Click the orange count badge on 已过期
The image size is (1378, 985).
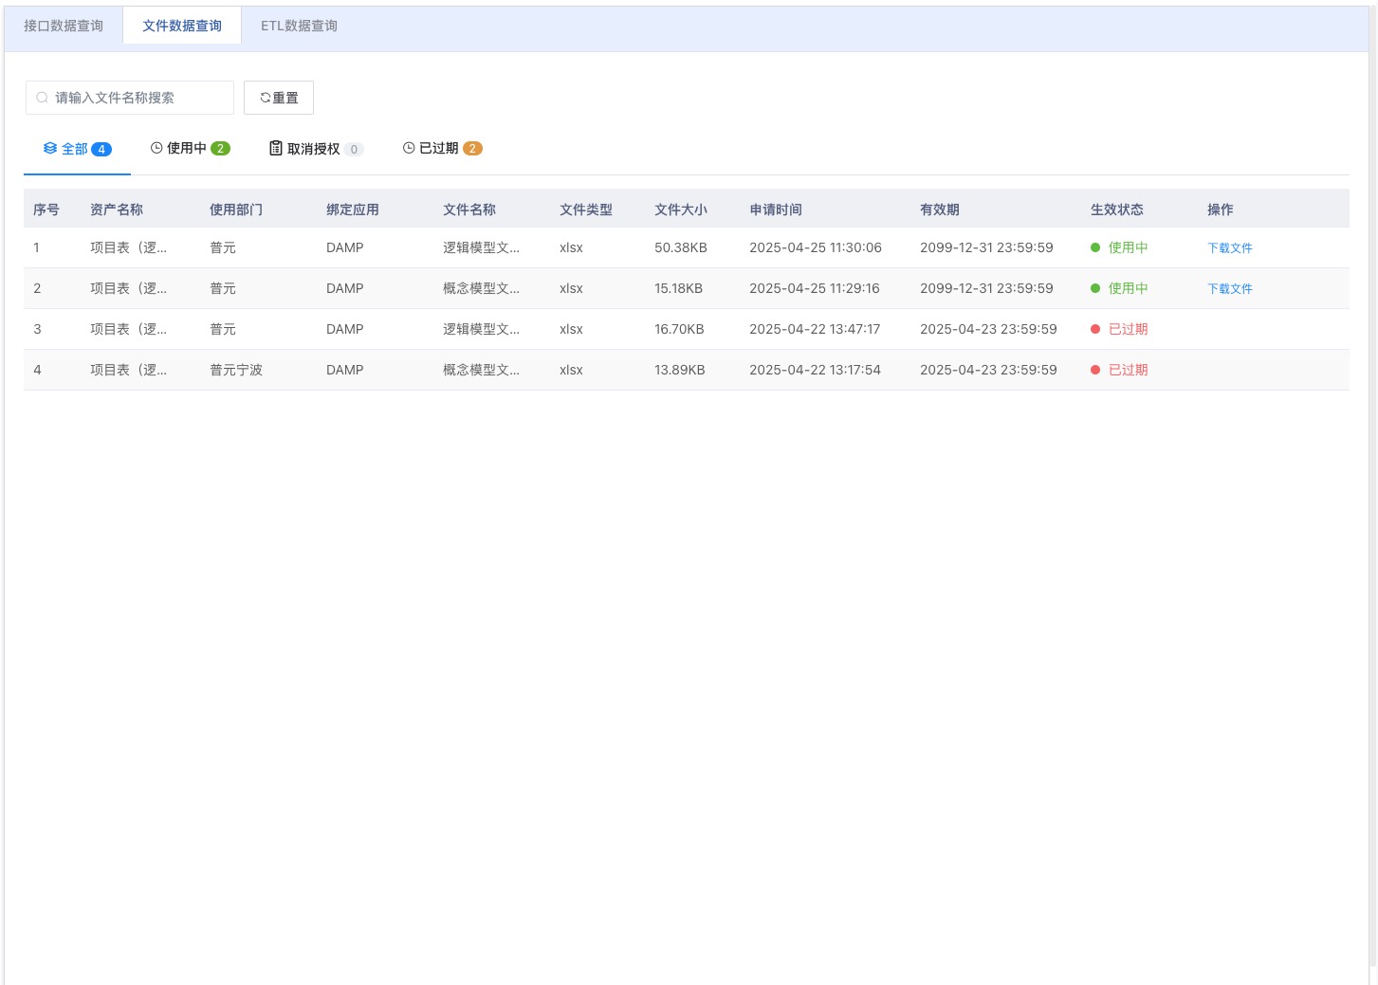pyautogui.click(x=472, y=148)
